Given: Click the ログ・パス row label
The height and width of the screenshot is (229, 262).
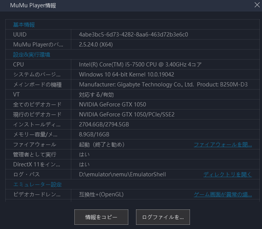Looking at the screenshot, I should 27,174.
